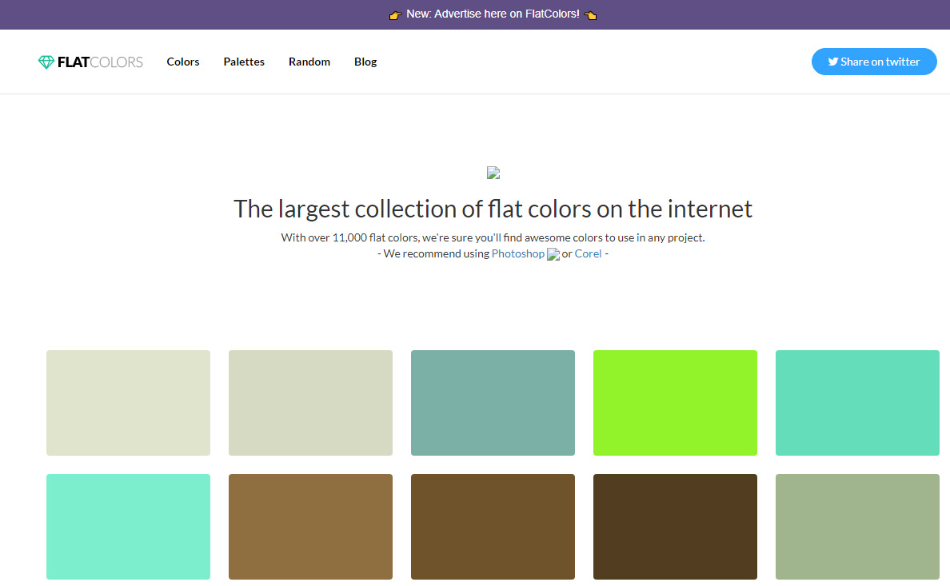This screenshot has height=586, width=950.
Task: Select the turquoise swatch in the top row
Action: click(x=858, y=403)
